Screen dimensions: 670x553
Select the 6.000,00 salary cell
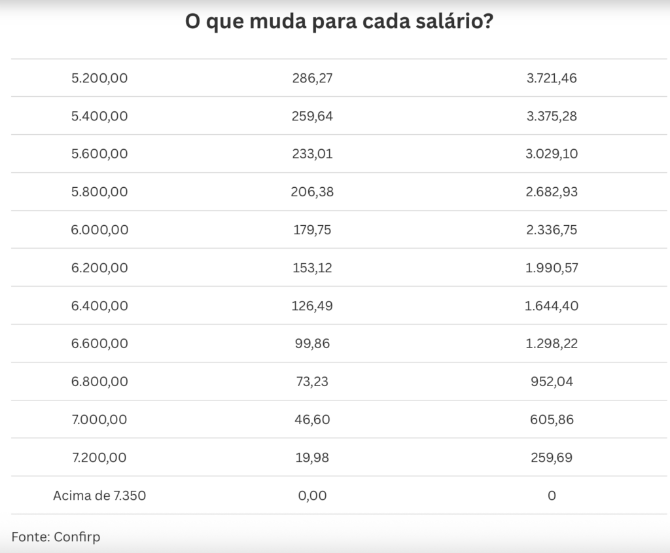99,230
